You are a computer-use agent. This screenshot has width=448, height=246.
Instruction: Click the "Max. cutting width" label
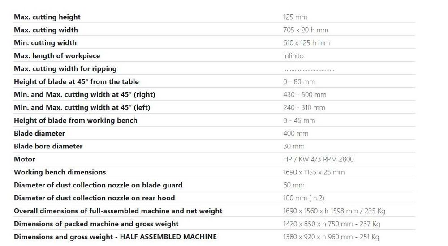[46, 30]
